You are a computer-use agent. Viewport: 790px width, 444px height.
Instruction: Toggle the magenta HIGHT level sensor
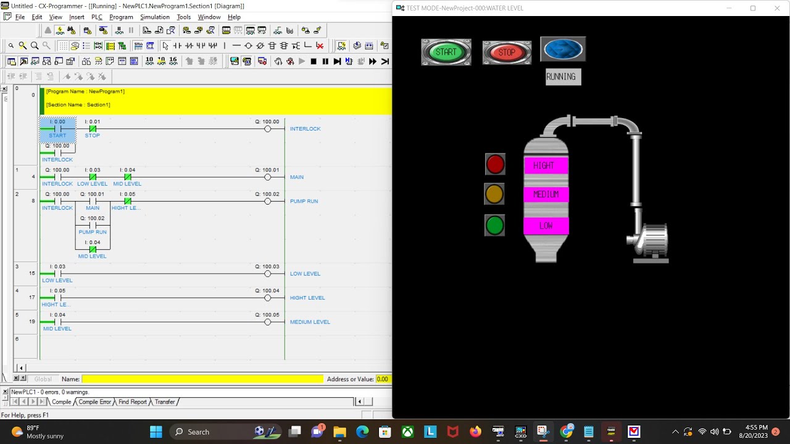[x=546, y=165]
